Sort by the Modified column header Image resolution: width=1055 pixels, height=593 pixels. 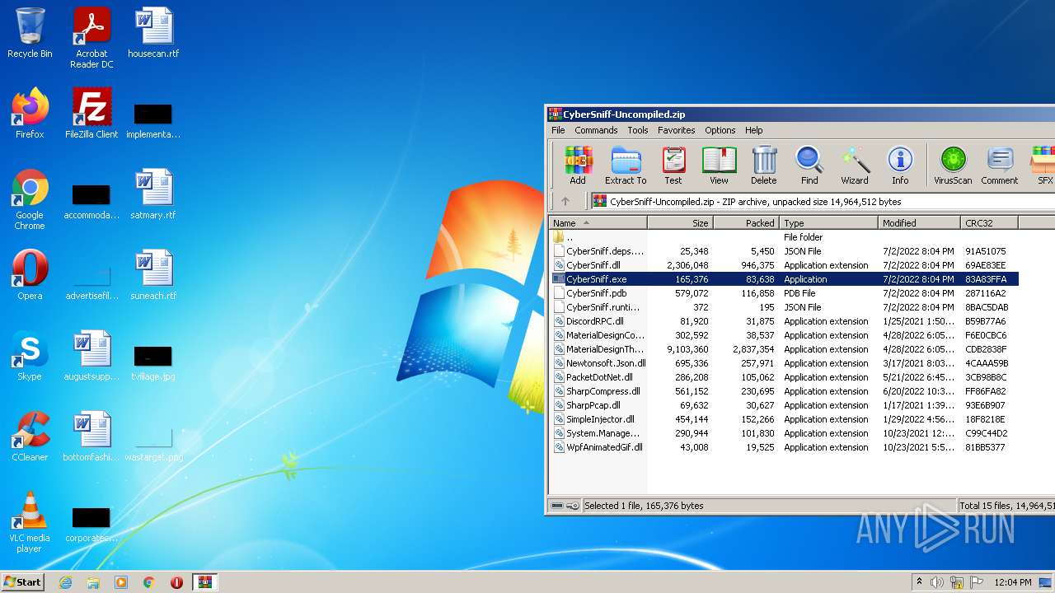(920, 223)
